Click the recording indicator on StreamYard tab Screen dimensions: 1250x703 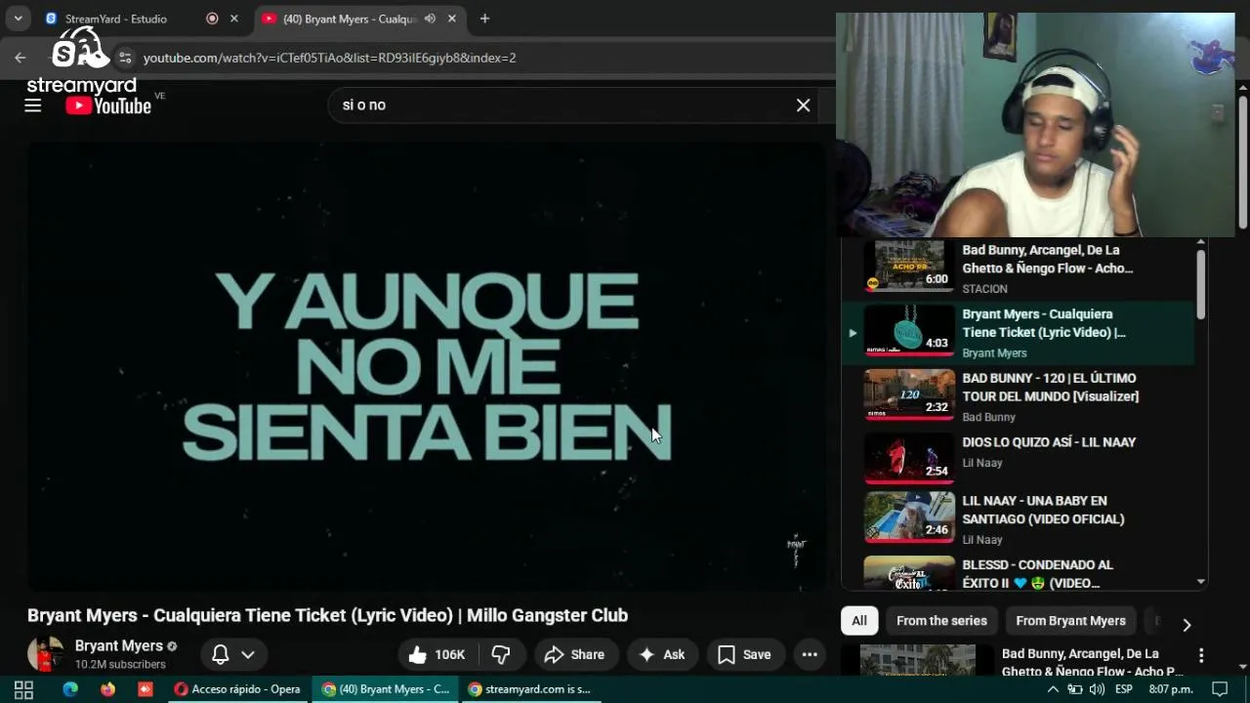pyautogui.click(x=212, y=19)
